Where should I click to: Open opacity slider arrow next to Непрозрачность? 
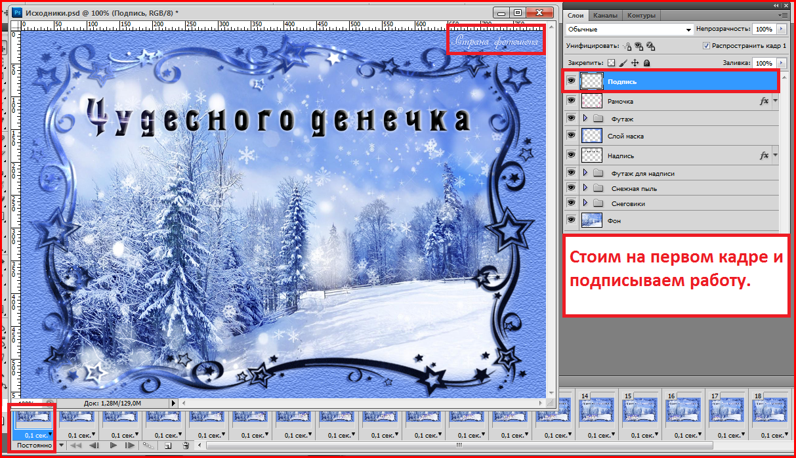click(x=781, y=30)
